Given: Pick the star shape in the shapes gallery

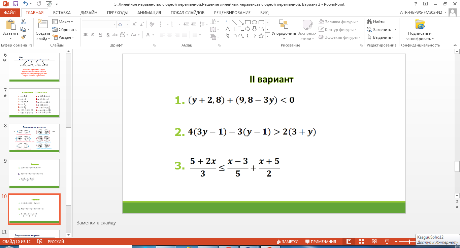Looking at the screenshot, I should (261, 36).
